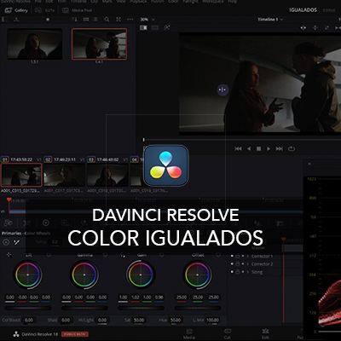Image resolution: width=341 pixels, height=341 pixels.
Task: Toggle the lock on Corrector 2 row
Action: tap(238, 264)
